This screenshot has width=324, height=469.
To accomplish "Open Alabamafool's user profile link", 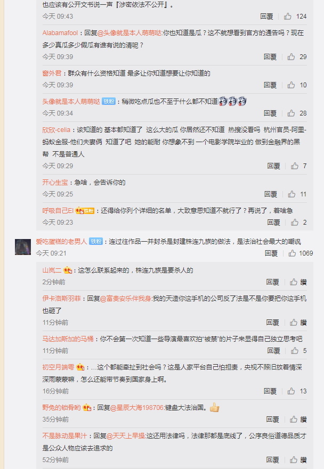I will coord(60,33).
